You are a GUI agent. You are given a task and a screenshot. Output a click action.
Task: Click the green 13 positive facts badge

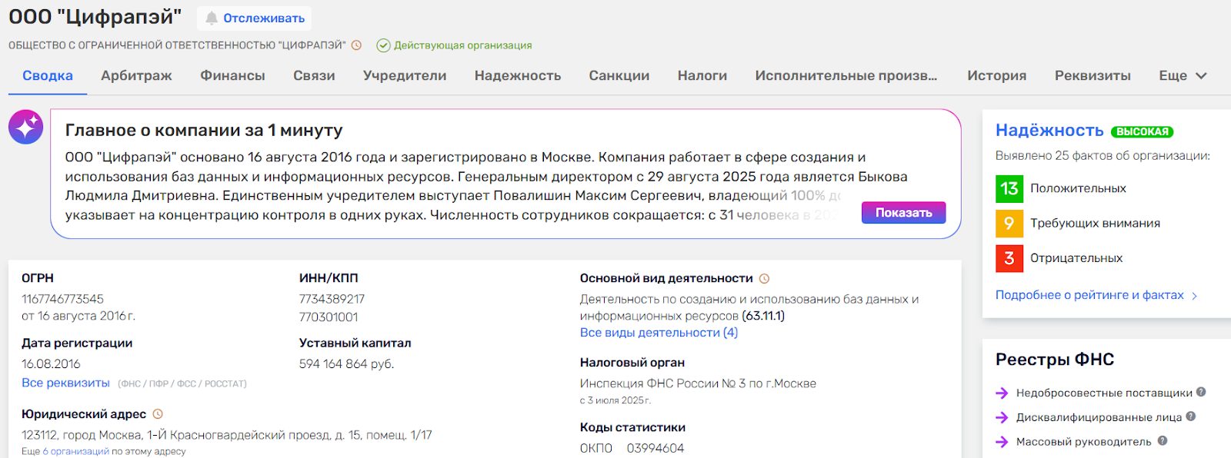pyautogui.click(x=1009, y=188)
